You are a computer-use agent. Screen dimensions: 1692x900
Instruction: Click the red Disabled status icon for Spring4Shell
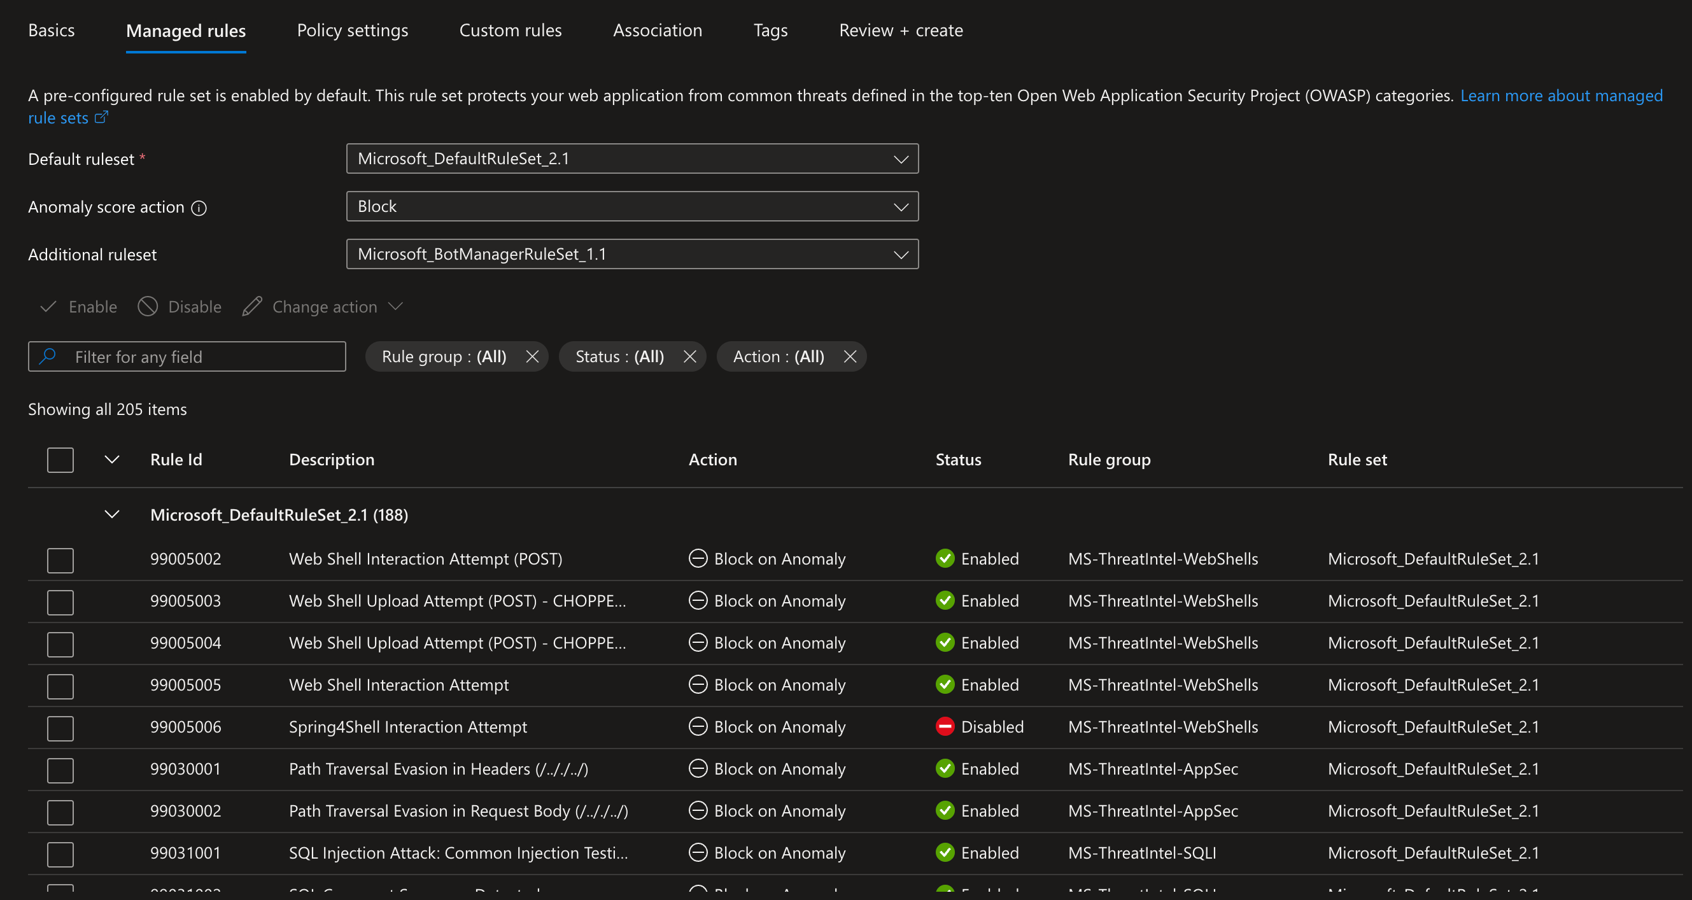945,727
